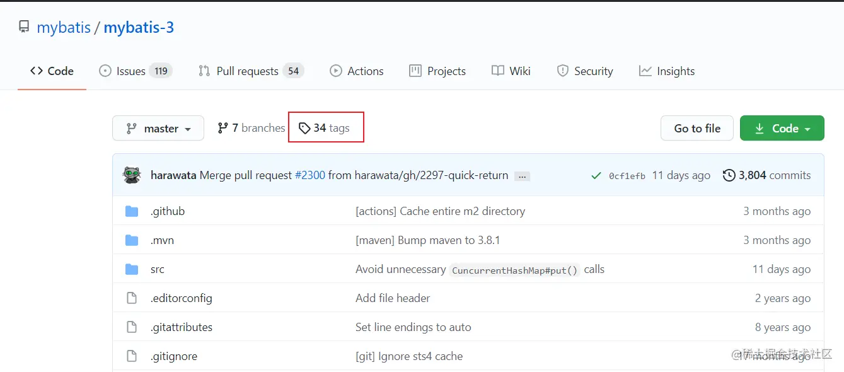The width and height of the screenshot is (844, 372).
Task: Click harawata's avatar image
Action: tap(132, 175)
